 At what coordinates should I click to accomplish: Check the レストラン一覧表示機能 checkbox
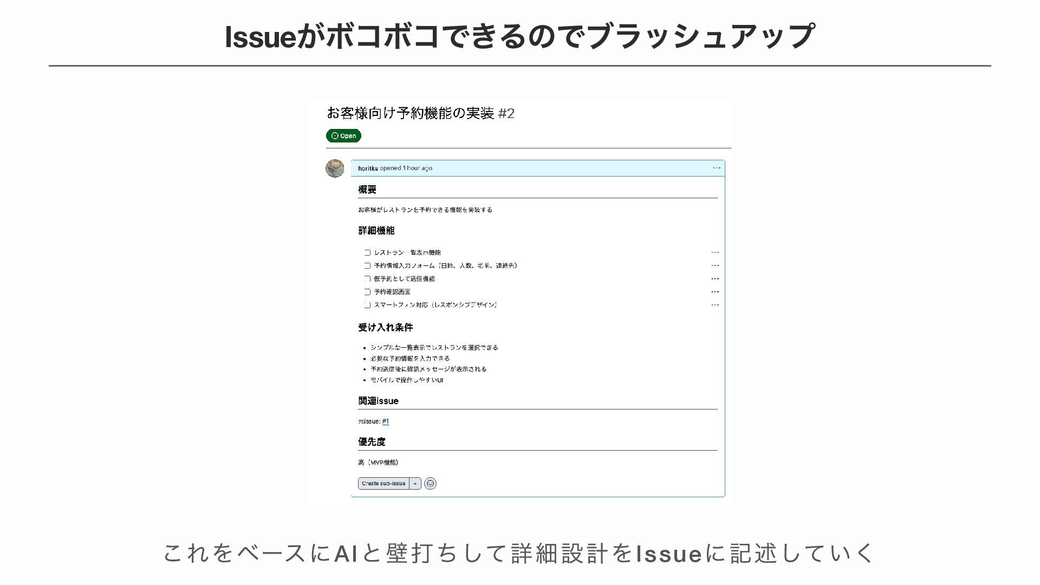tap(367, 252)
